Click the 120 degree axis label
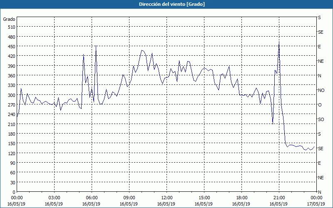Screen dimensions: 333x208 point(12,154)
